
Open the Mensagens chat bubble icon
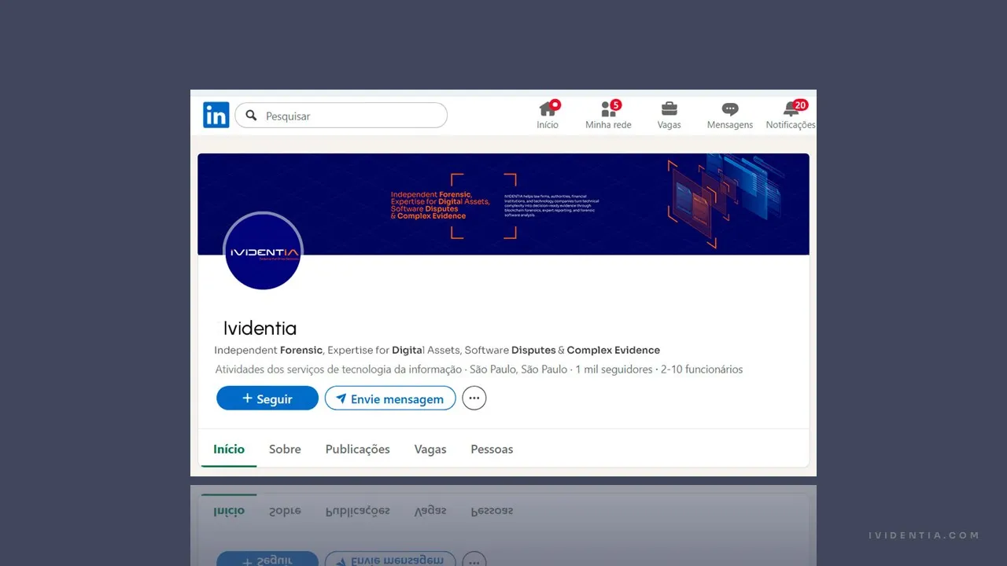click(x=730, y=109)
